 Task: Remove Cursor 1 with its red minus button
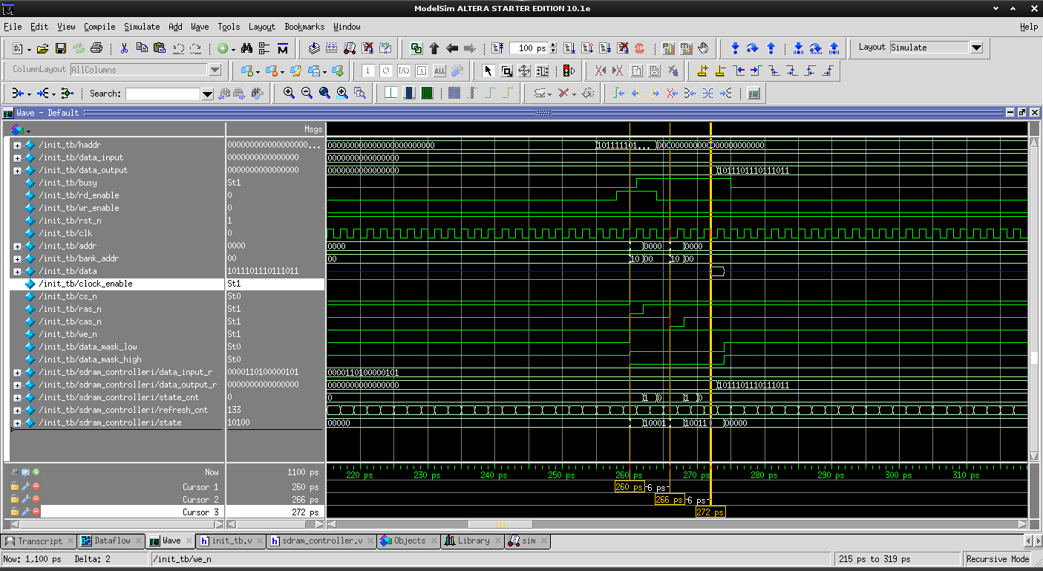pos(36,486)
